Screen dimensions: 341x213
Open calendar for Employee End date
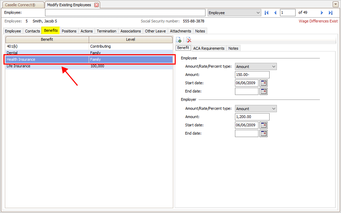(264, 91)
